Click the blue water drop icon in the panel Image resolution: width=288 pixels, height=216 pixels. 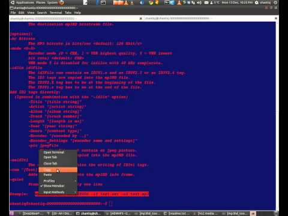(x=142, y=2)
